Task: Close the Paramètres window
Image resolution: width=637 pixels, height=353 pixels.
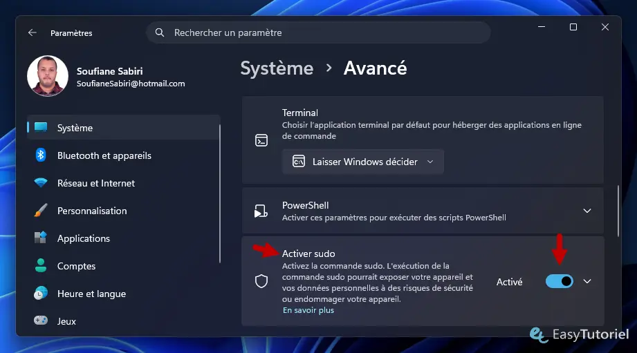Action: [605, 27]
